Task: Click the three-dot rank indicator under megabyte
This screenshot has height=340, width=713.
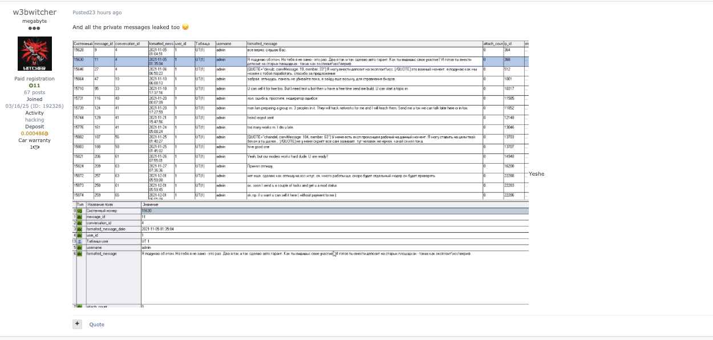Action: [34, 28]
